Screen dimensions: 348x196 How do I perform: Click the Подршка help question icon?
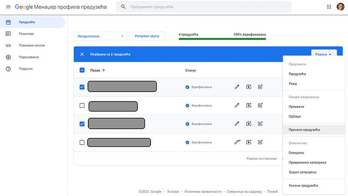click(8, 69)
